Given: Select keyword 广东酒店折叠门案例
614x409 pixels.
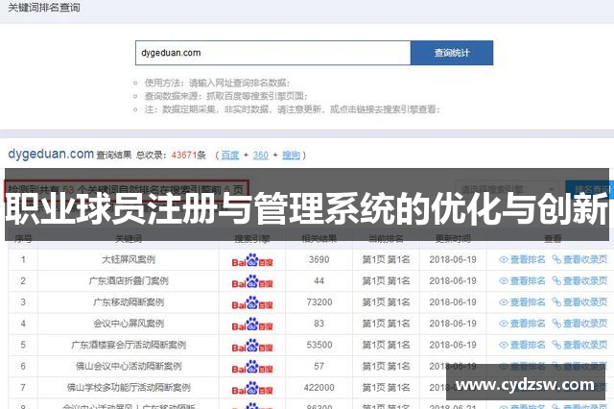Looking at the screenshot, I should tap(129, 281).
